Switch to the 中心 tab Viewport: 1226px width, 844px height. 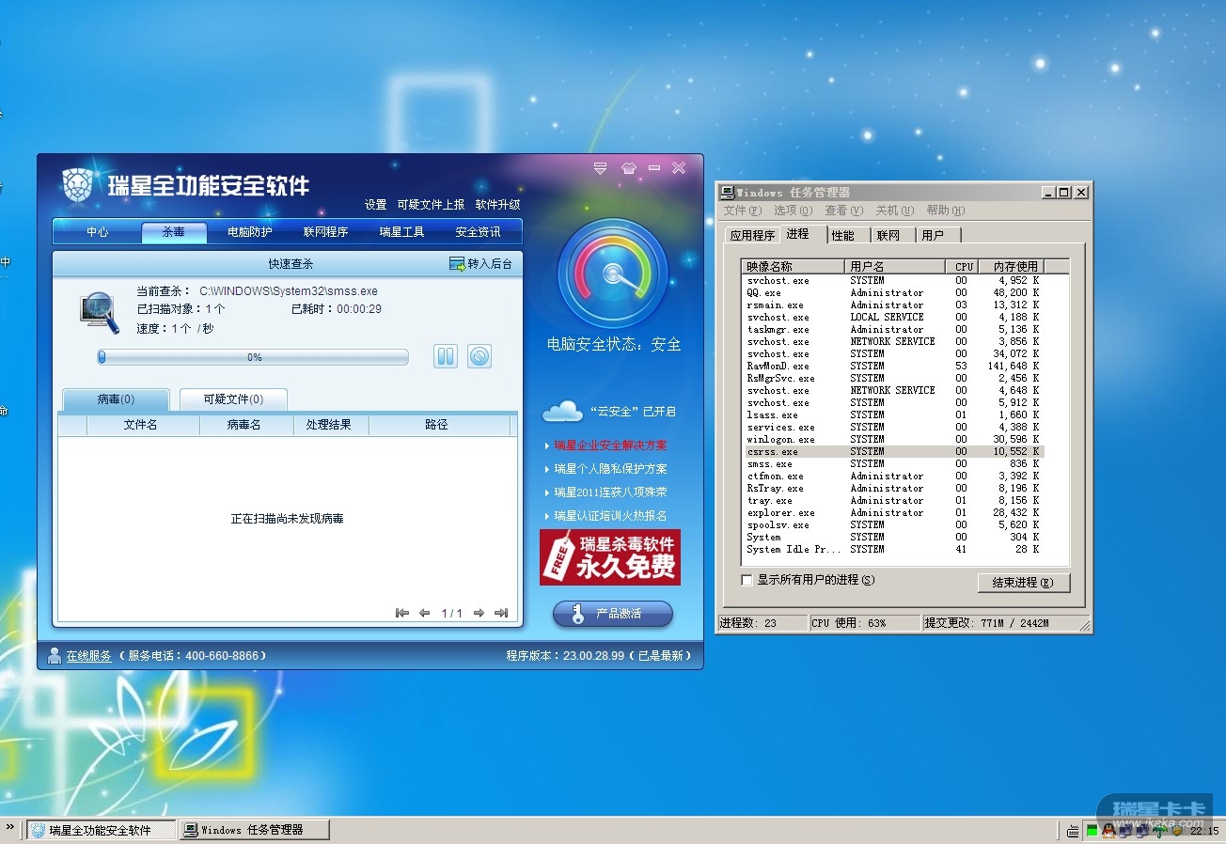pos(98,232)
